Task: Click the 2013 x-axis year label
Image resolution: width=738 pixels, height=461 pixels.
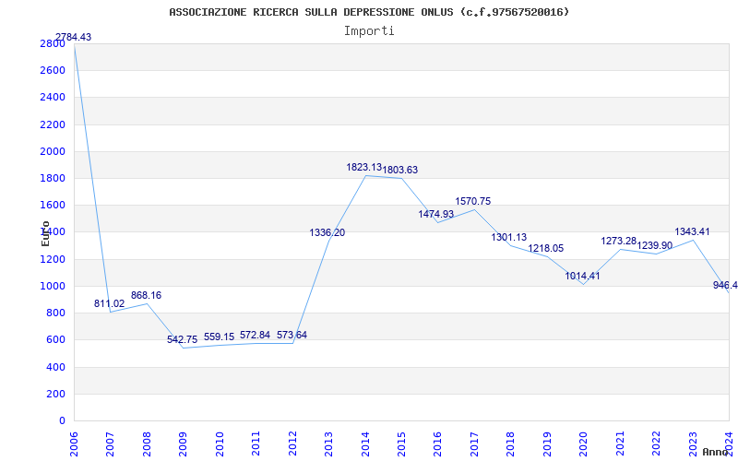Action: pos(329,443)
